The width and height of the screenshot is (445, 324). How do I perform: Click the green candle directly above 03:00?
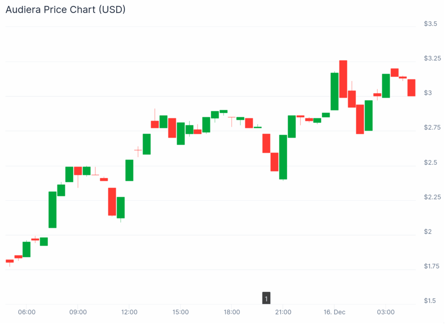point(386,86)
